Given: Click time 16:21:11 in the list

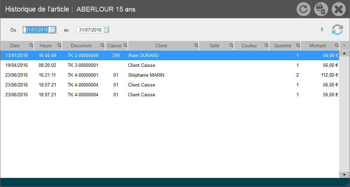Looking at the screenshot, I should click(x=47, y=75).
